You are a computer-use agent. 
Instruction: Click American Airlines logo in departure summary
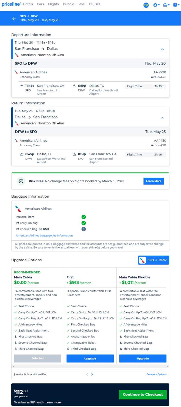[x=17, y=55]
